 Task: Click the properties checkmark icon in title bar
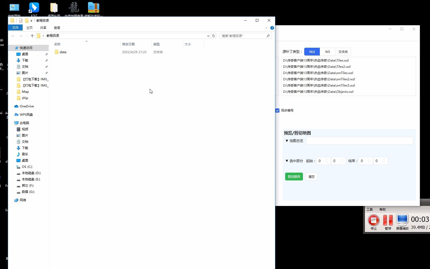pyautogui.click(x=21, y=21)
